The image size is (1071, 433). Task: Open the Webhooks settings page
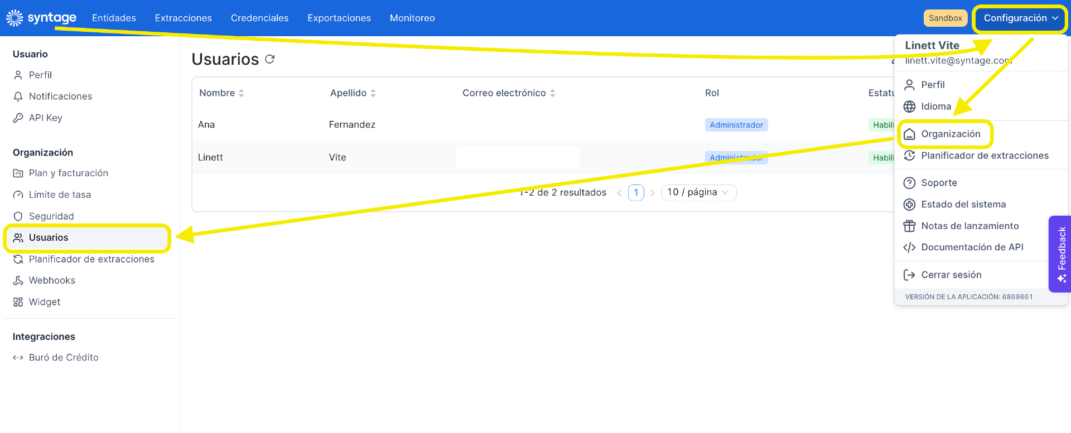[x=52, y=280]
